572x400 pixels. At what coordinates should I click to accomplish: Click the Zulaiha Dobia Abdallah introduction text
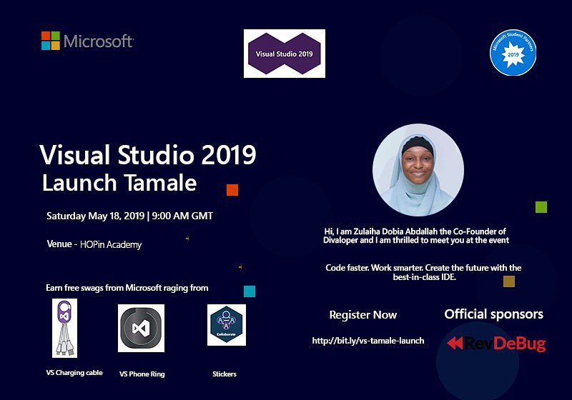coord(416,236)
